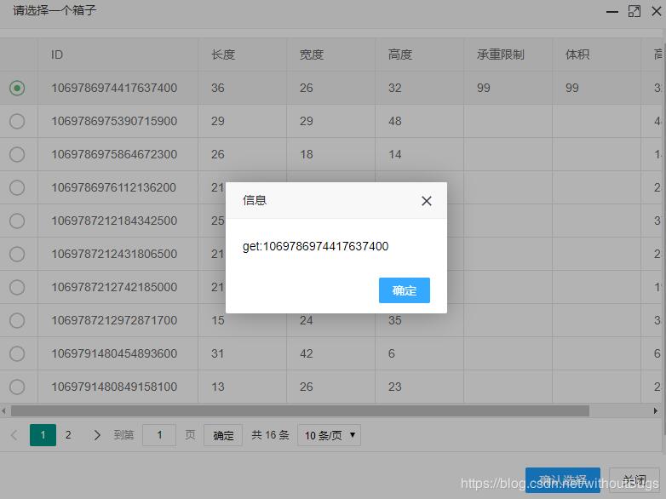Image resolution: width=666 pixels, height=499 pixels.
Task: Click 长度 value 36
Action: pos(218,88)
